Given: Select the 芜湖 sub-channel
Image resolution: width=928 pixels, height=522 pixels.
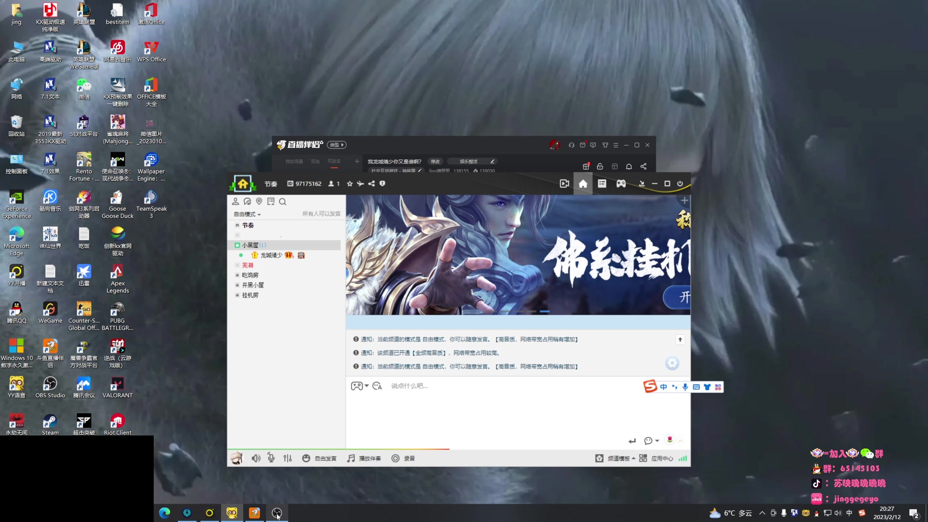Looking at the screenshot, I should pos(247,265).
